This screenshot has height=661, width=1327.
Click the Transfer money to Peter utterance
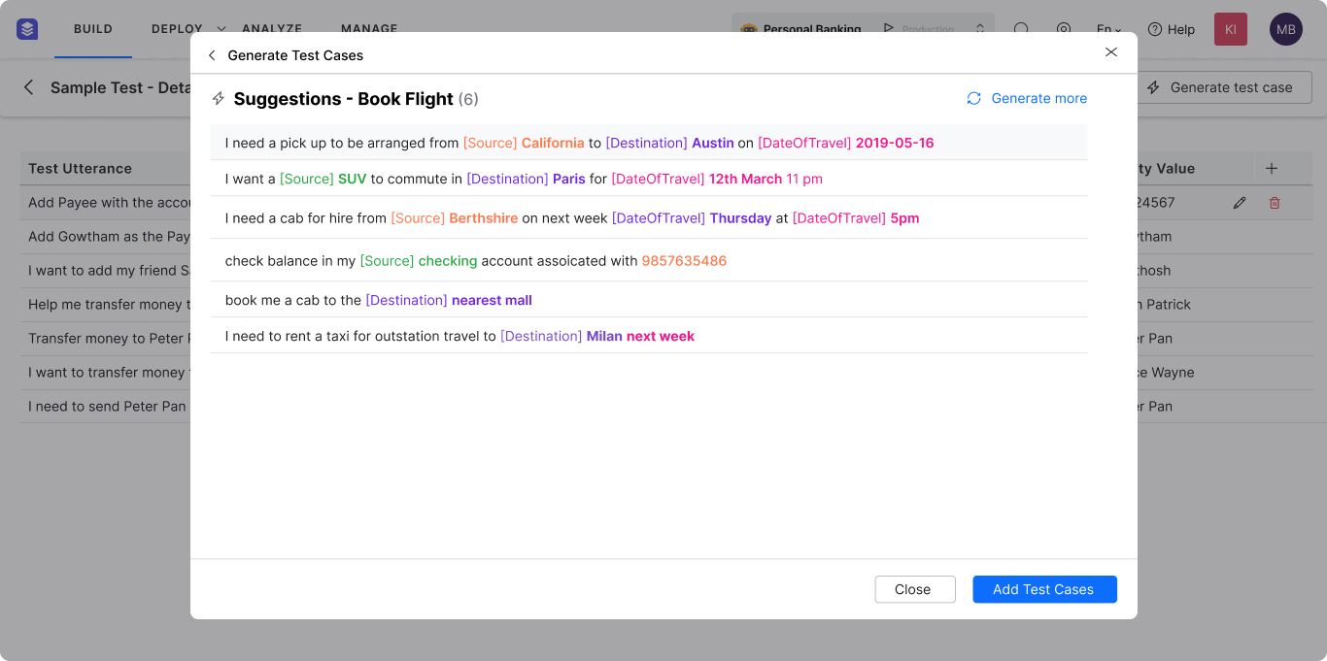(x=109, y=339)
